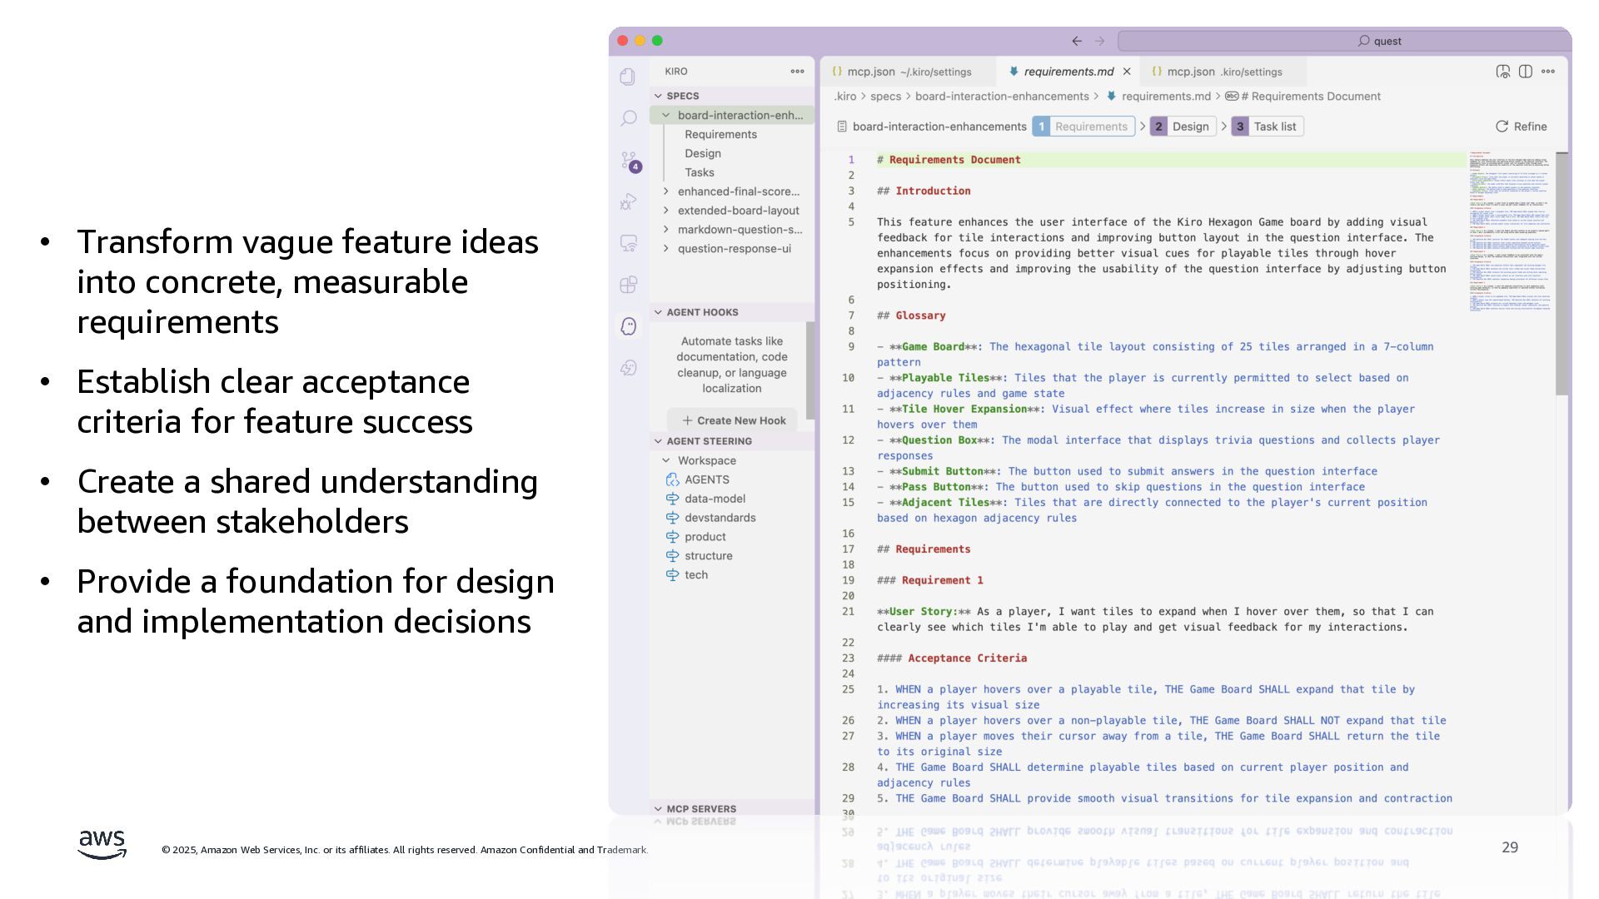The width and height of the screenshot is (1599, 899).
Task: Open the Remote Explorer icon
Action: point(628,243)
